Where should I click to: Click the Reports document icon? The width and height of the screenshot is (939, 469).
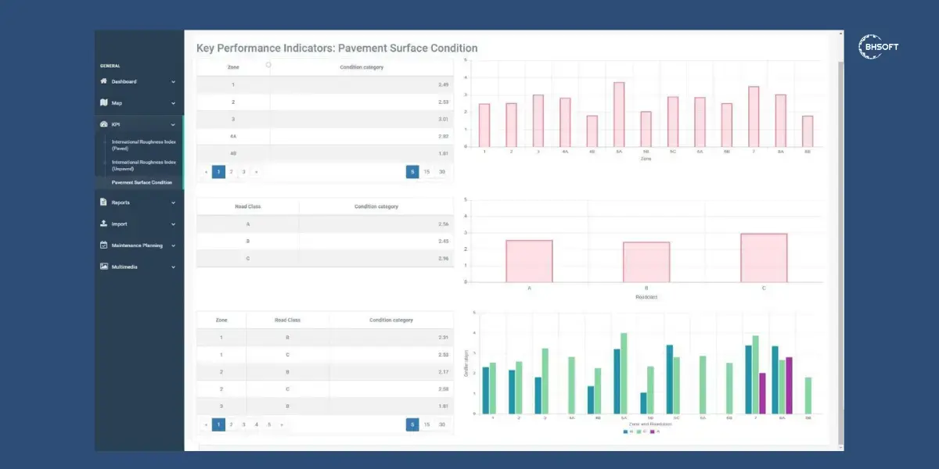point(103,202)
